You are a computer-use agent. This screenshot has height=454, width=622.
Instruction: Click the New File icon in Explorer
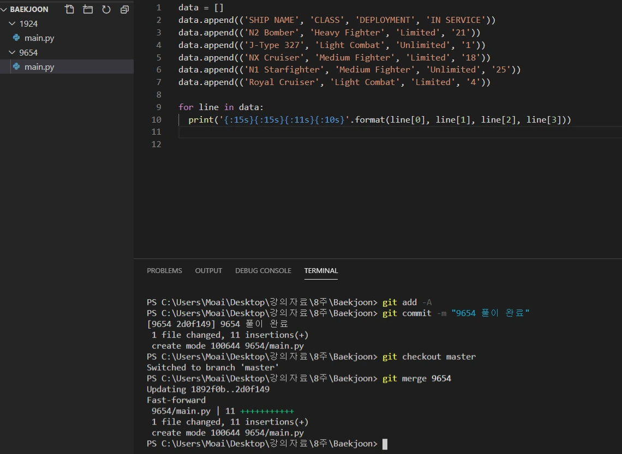click(69, 9)
